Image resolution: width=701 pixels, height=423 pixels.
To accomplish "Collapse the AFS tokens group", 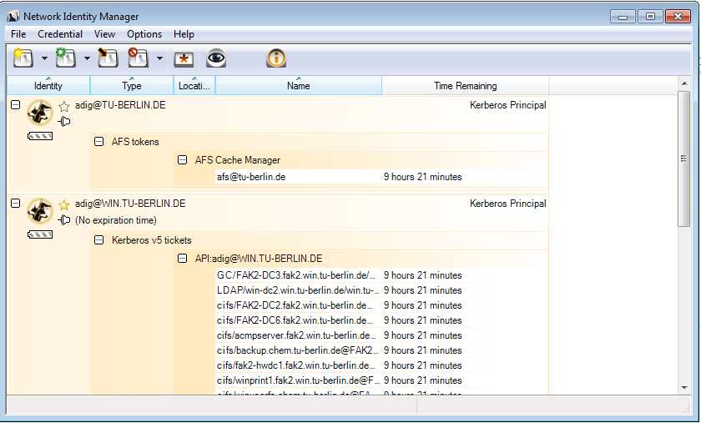I will (99, 142).
